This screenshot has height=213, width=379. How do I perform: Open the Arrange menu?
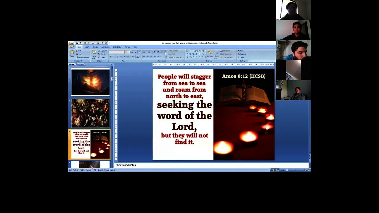coord(210,54)
